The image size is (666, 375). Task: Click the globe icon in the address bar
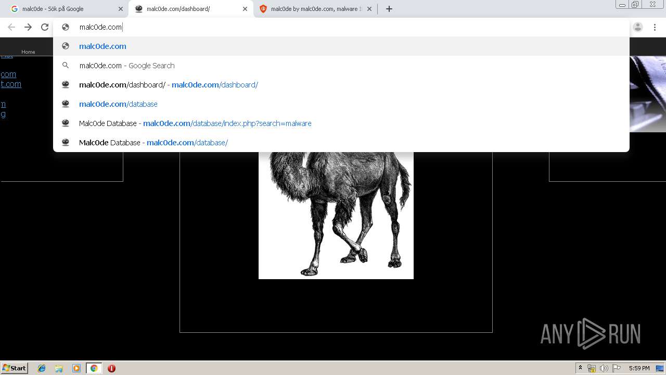click(66, 27)
